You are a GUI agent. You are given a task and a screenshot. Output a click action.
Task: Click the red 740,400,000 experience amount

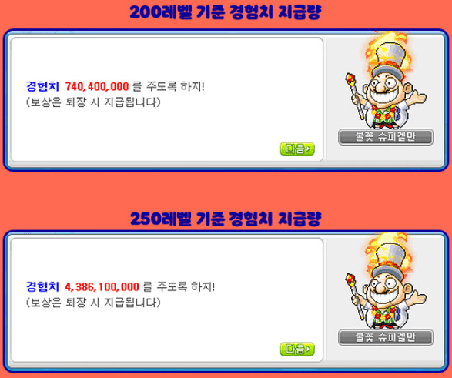pos(97,86)
